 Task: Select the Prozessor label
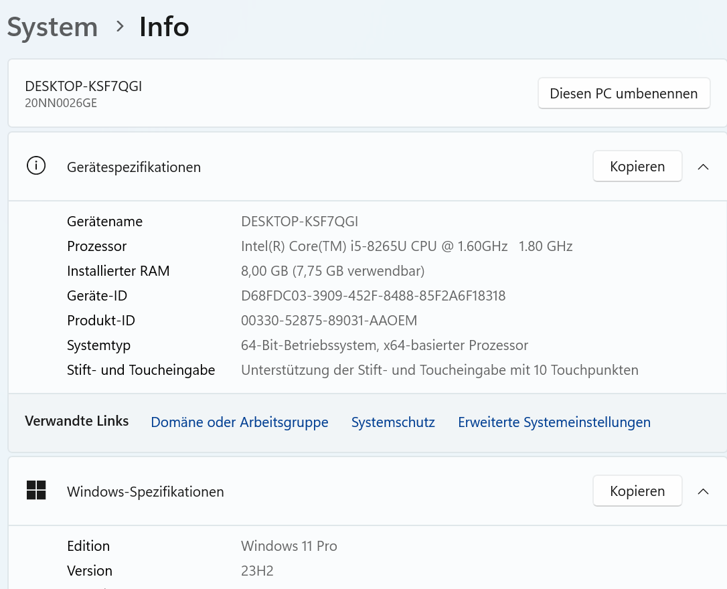point(96,246)
